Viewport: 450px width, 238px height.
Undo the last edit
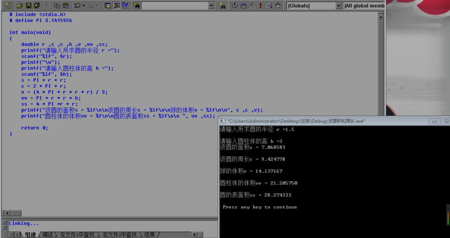point(77,5)
